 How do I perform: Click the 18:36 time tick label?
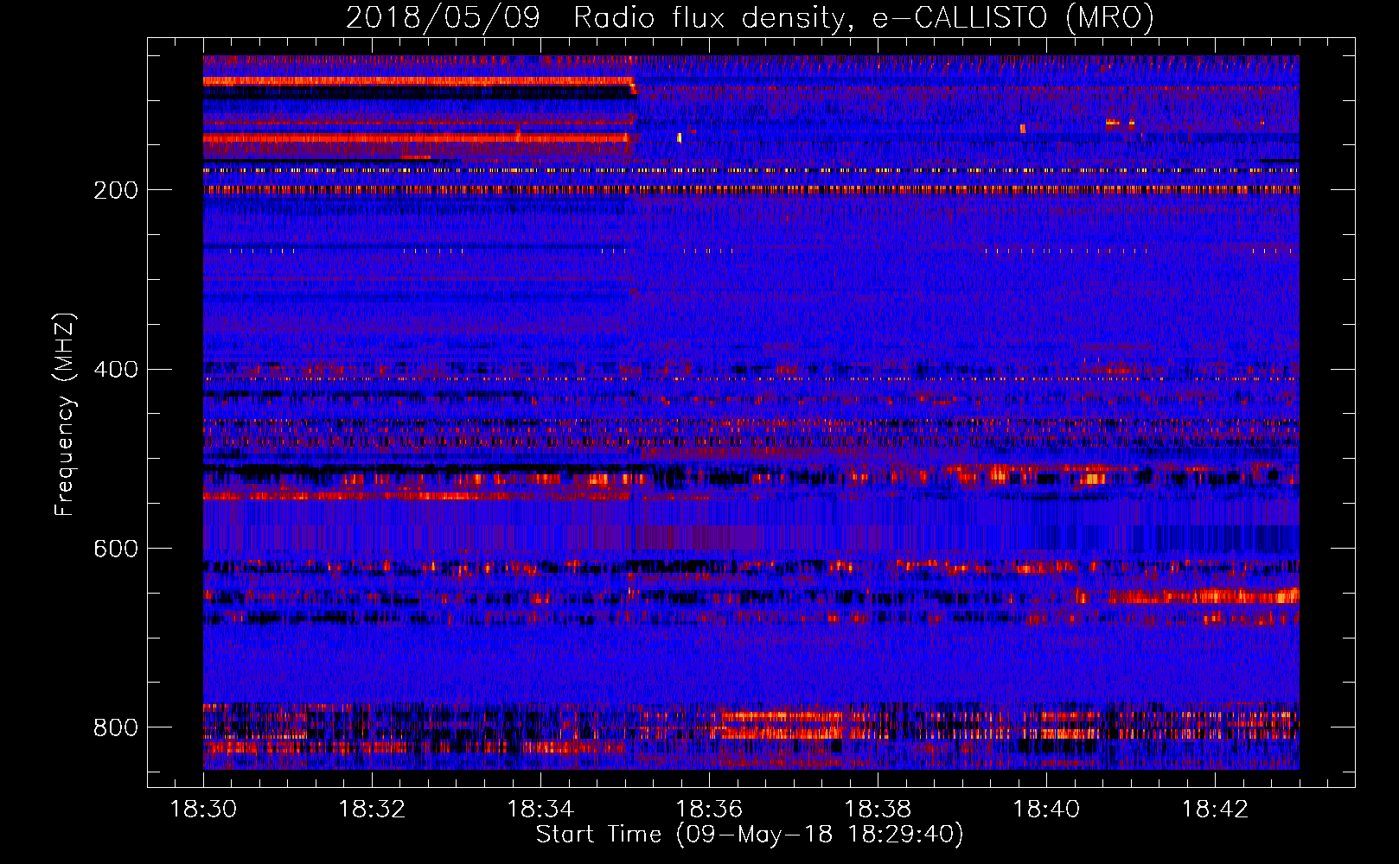tap(709, 810)
